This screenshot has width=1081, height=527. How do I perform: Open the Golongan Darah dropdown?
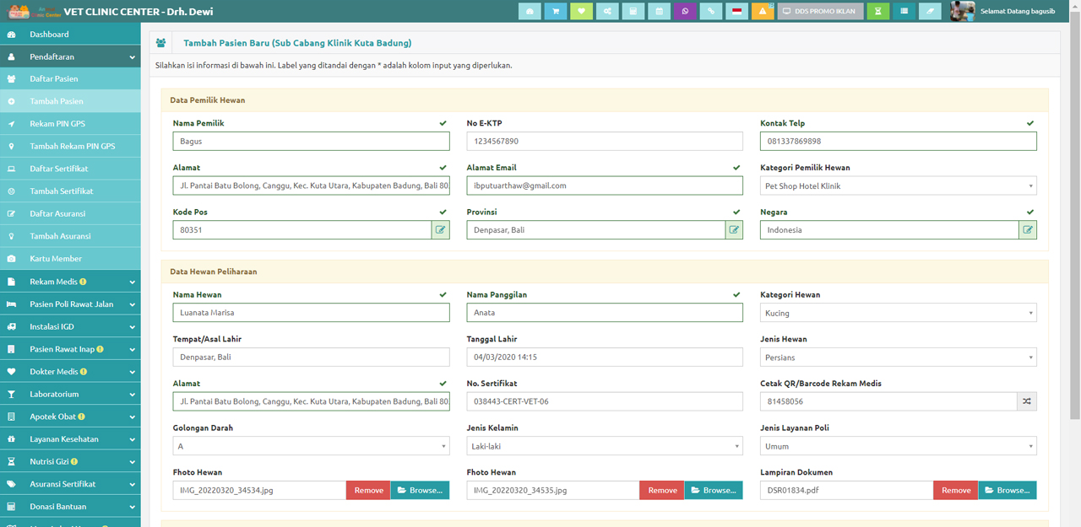point(311,446)
